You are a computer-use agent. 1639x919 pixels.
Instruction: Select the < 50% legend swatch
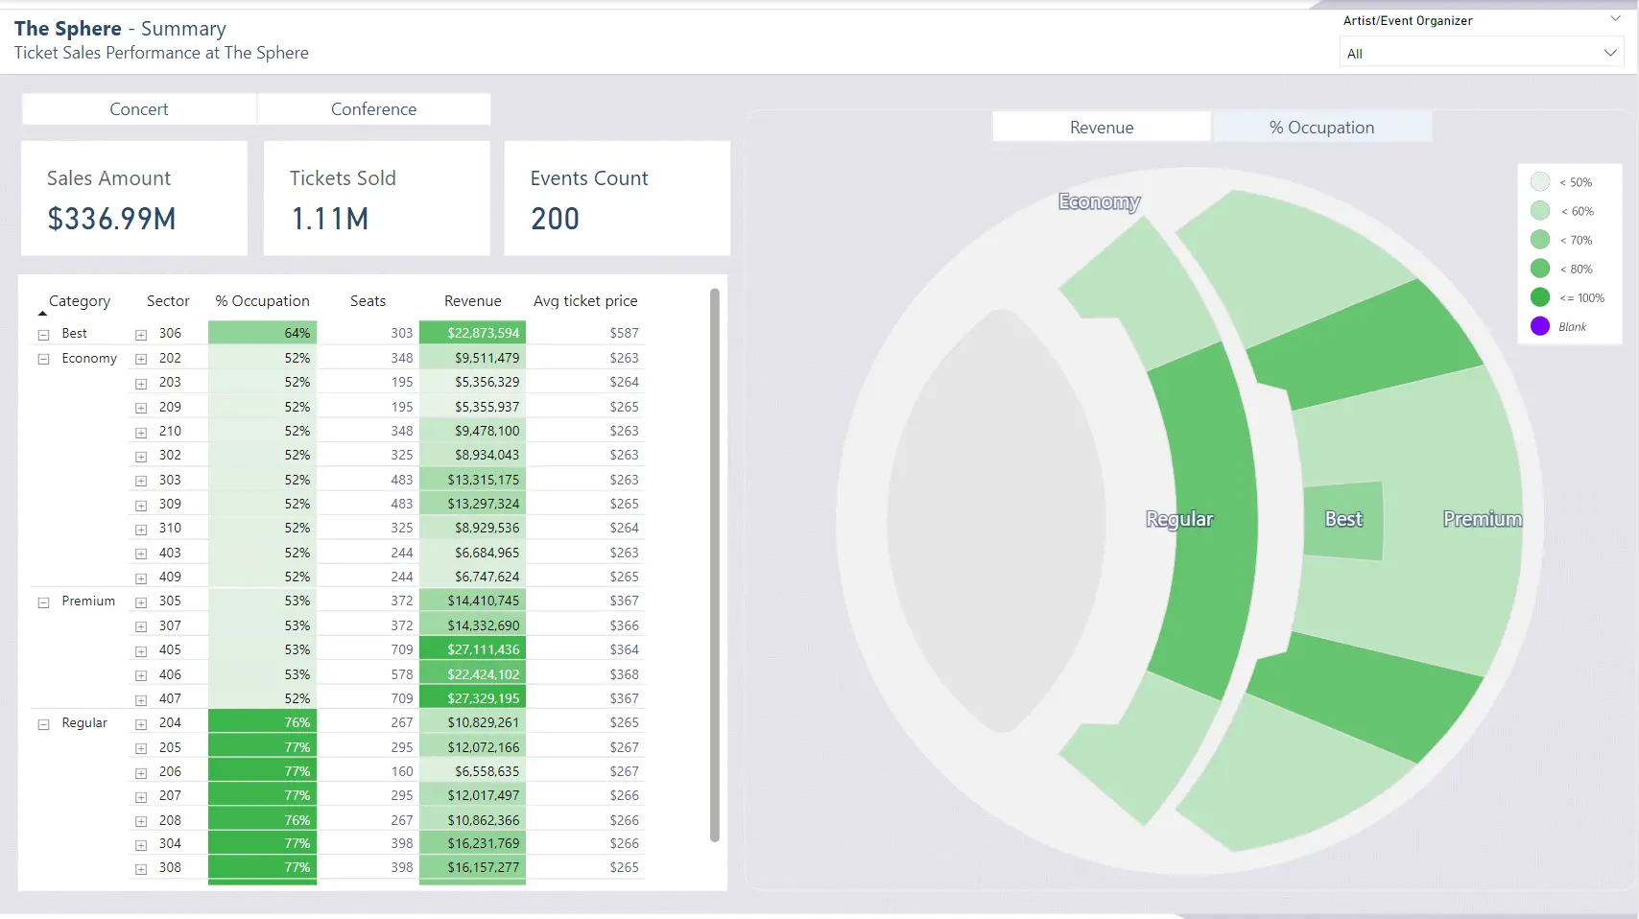pyautogui.click(x=1540, y=181)
